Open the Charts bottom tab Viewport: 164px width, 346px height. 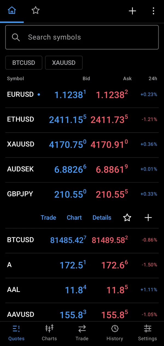(49, 333)
